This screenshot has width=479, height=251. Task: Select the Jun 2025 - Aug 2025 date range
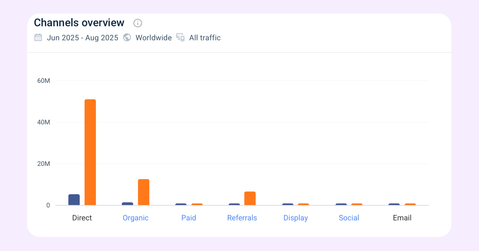coord(82,38)
